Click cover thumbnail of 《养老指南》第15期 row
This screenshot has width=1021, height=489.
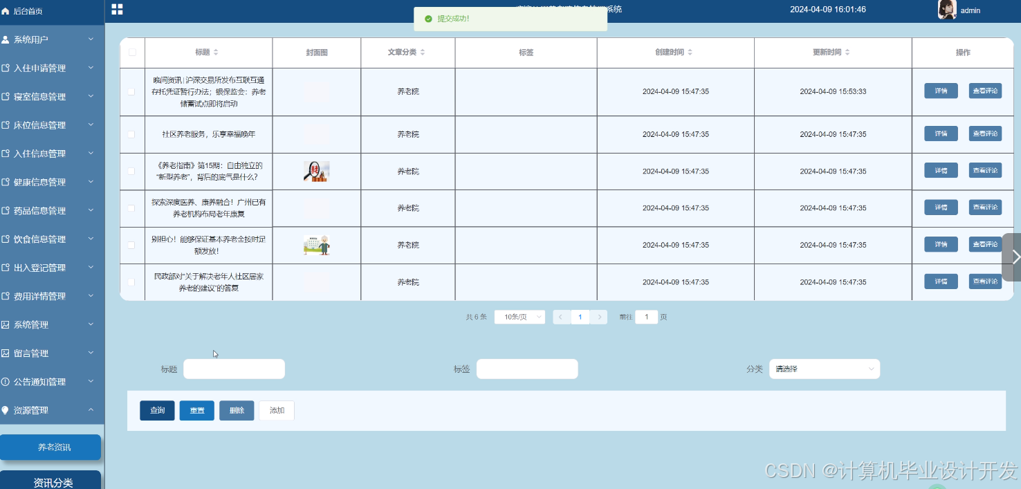point(317,171)
